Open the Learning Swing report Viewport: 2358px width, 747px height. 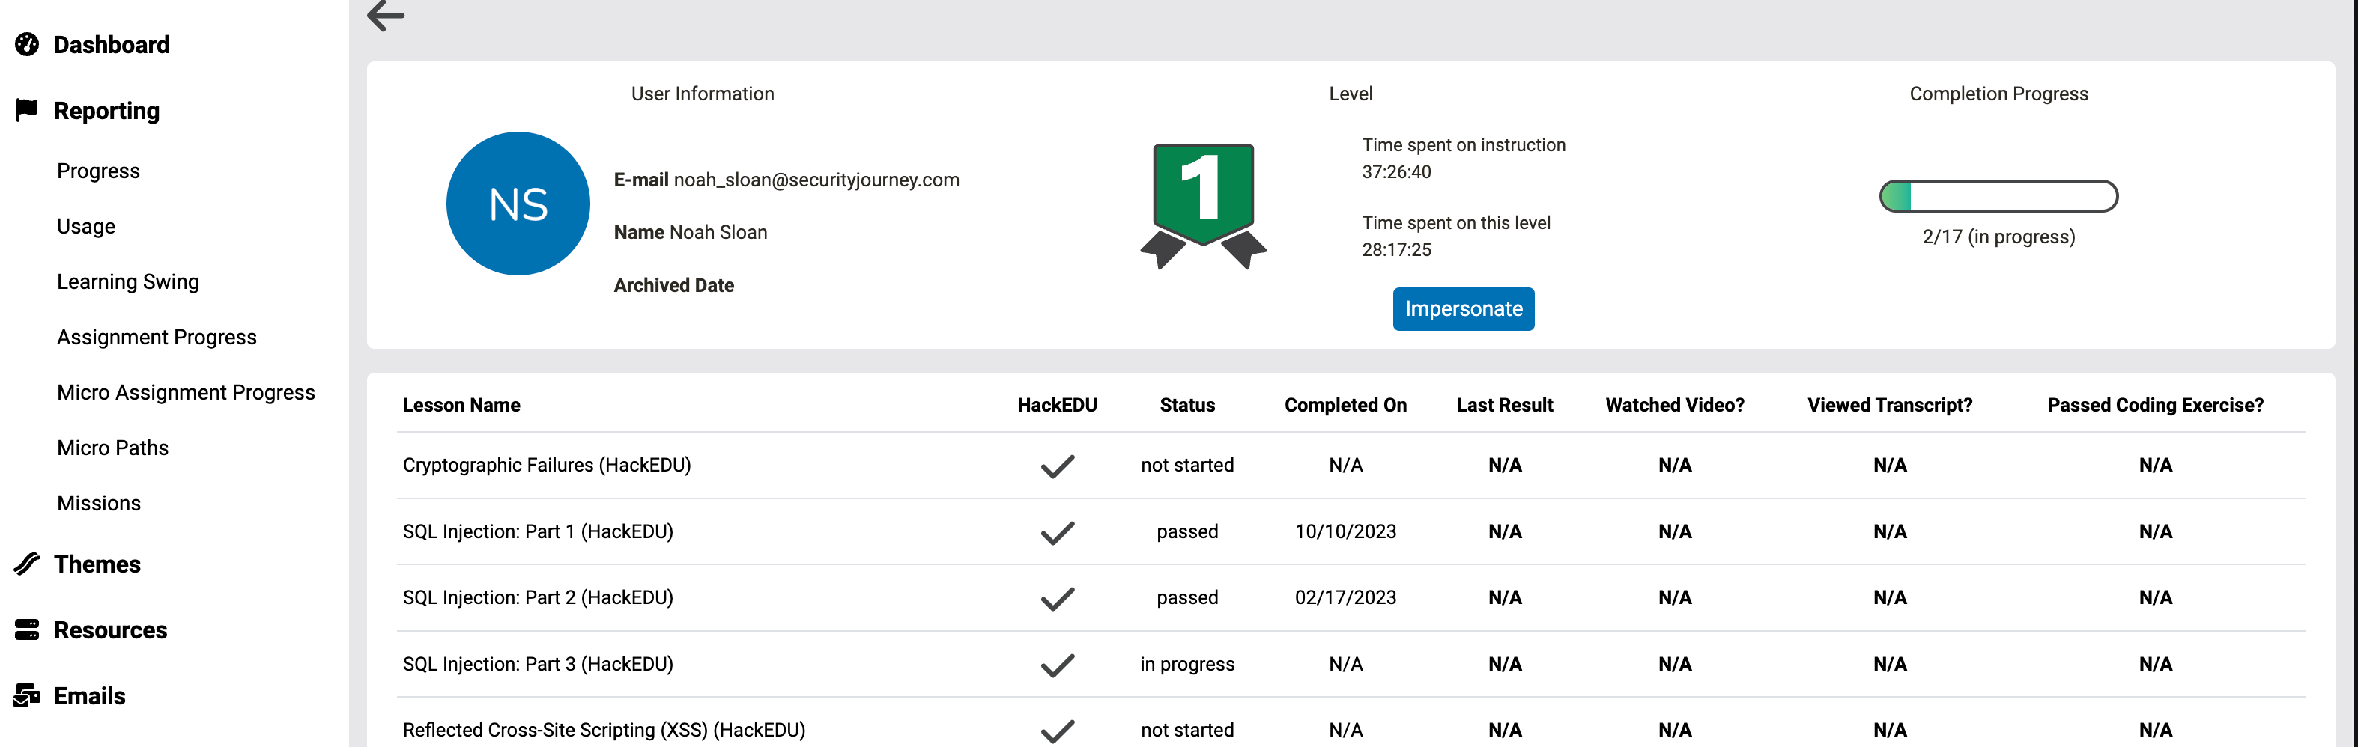(x=128, y=281)
